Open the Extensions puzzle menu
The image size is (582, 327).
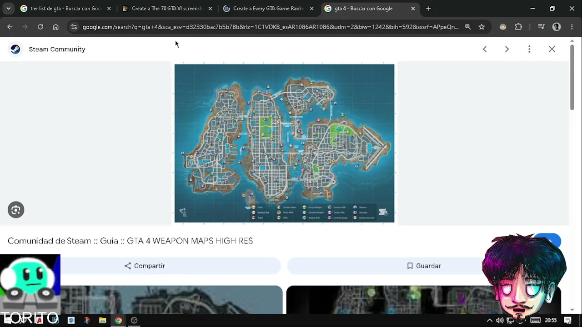[x=518, y=27]
